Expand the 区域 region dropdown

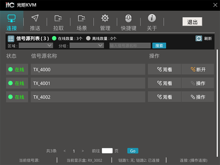click(36, 46)
